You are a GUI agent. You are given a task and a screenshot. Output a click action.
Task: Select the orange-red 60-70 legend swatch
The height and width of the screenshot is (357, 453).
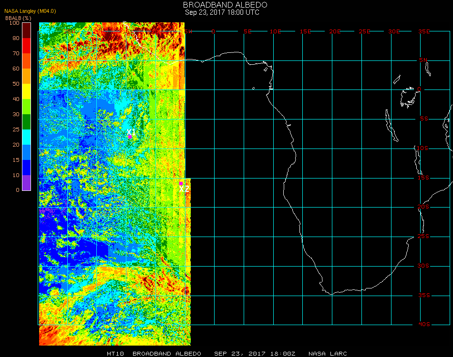coord(27,61)
